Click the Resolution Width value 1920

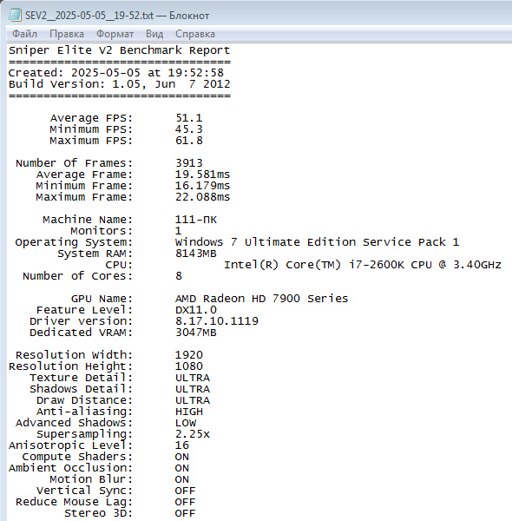(x=189, y=355)
